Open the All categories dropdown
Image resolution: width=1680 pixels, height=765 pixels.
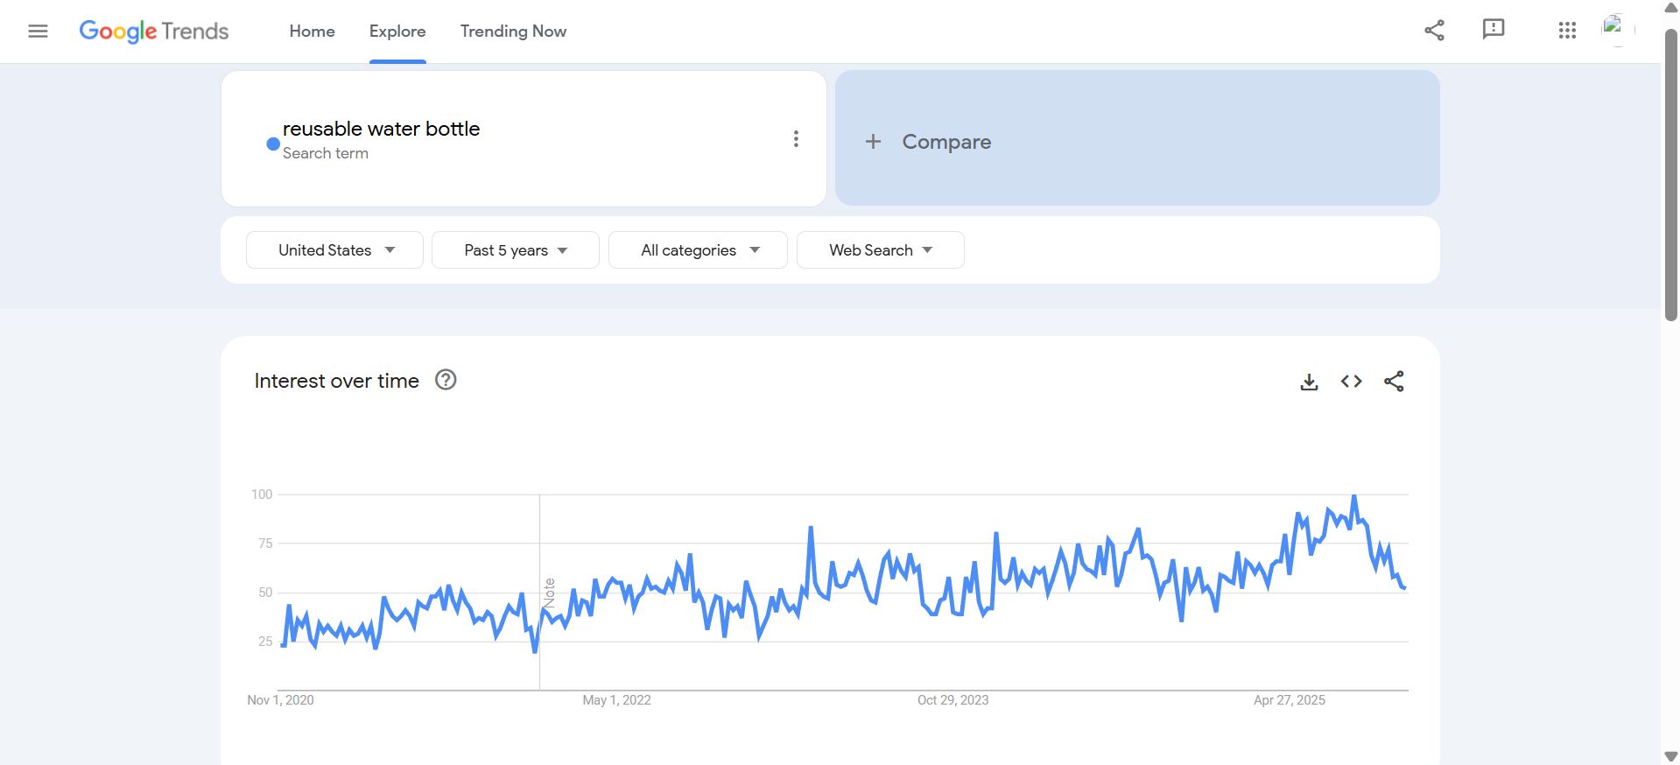(698, 250)
